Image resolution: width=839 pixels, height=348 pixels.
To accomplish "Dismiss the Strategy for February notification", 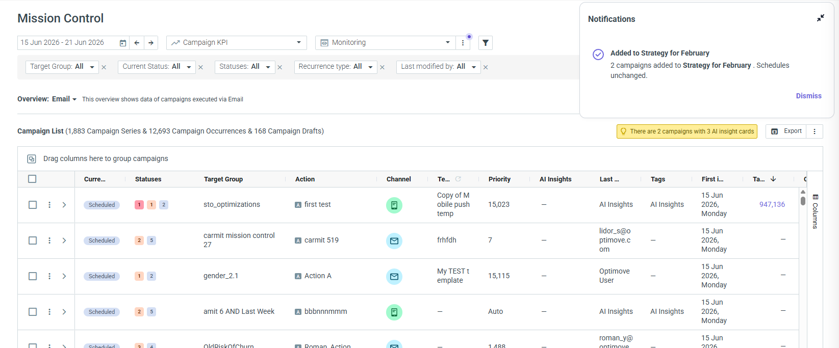I will (808, 96).
